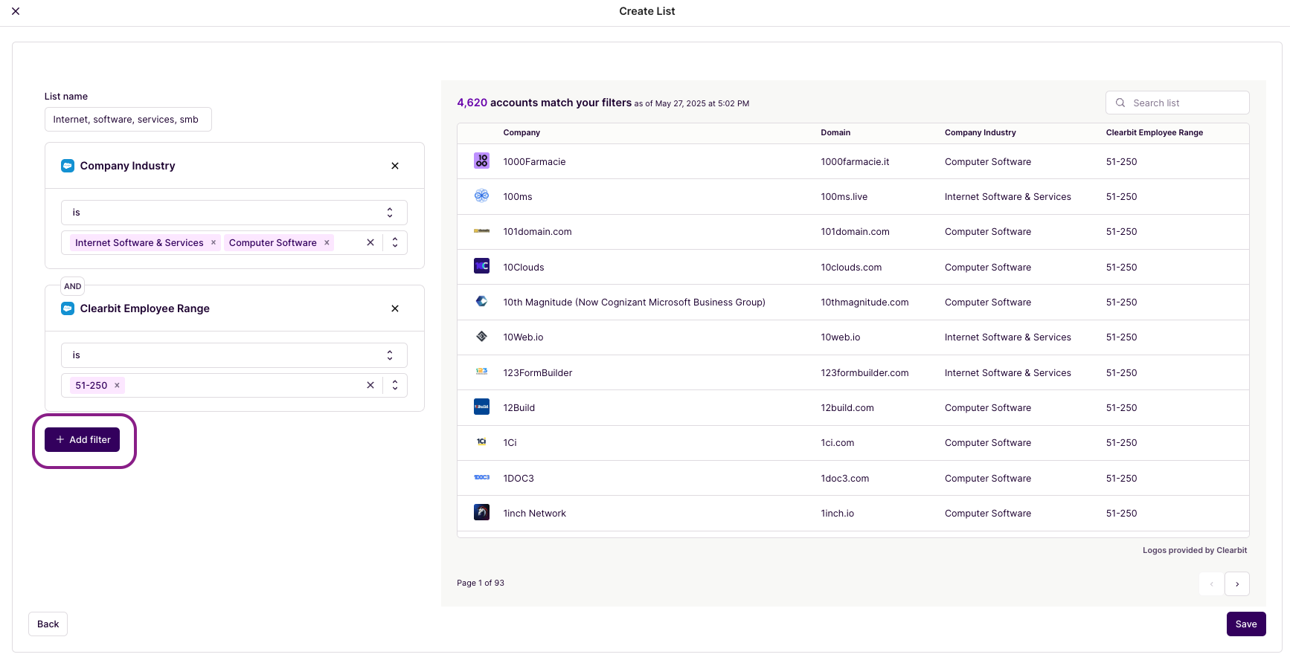Click the 1DOC3 logo
The image size is (1290, 663).
pyautogui.click(x=482, y=477)
